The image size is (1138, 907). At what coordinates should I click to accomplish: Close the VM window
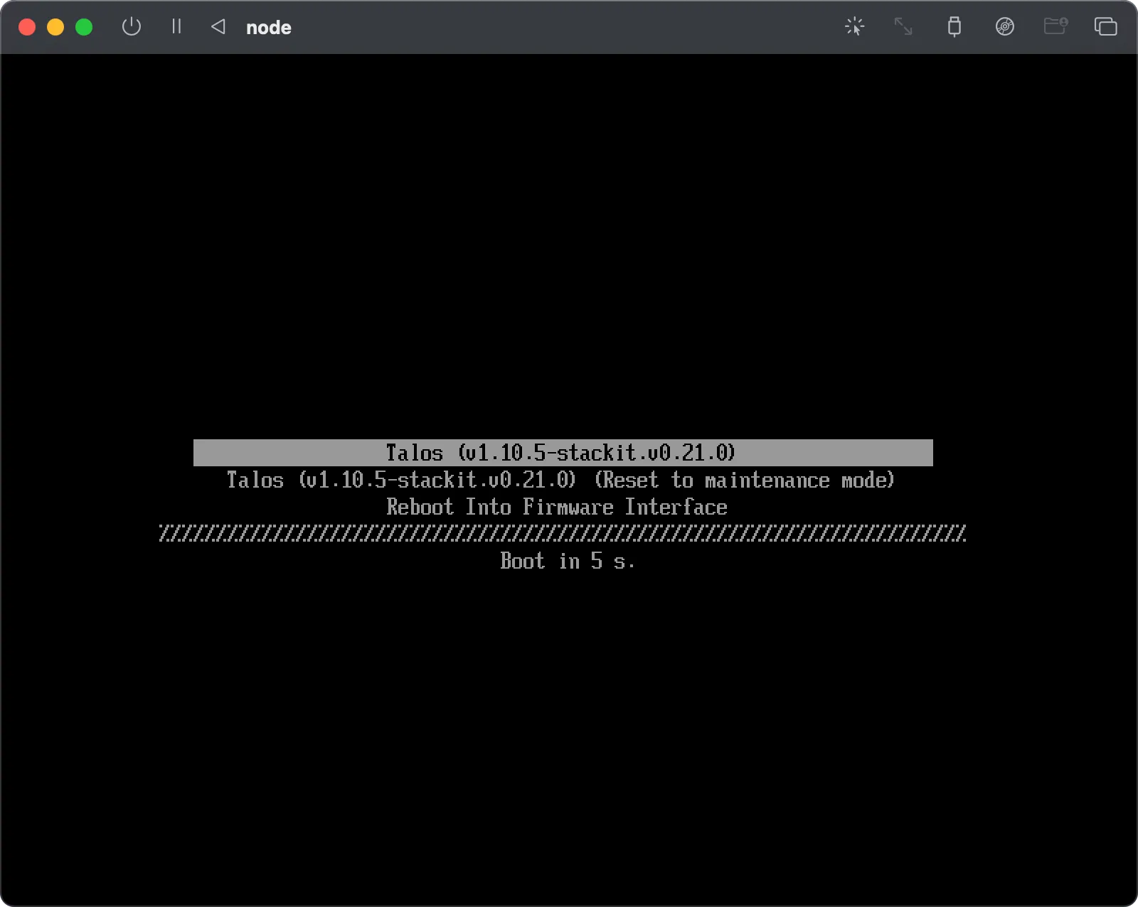27,27
